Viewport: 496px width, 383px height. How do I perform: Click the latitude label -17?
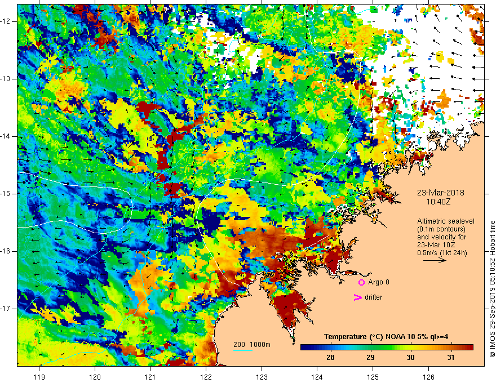click(x=6, y=309)
